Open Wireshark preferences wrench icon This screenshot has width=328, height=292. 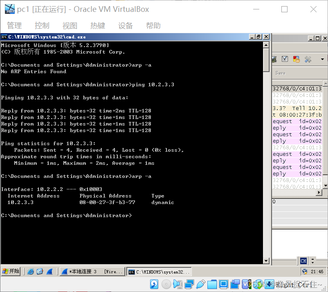point(308,59)
